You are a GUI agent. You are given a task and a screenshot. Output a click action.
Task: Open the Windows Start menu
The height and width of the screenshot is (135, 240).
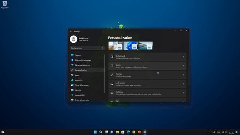[95, 132]
